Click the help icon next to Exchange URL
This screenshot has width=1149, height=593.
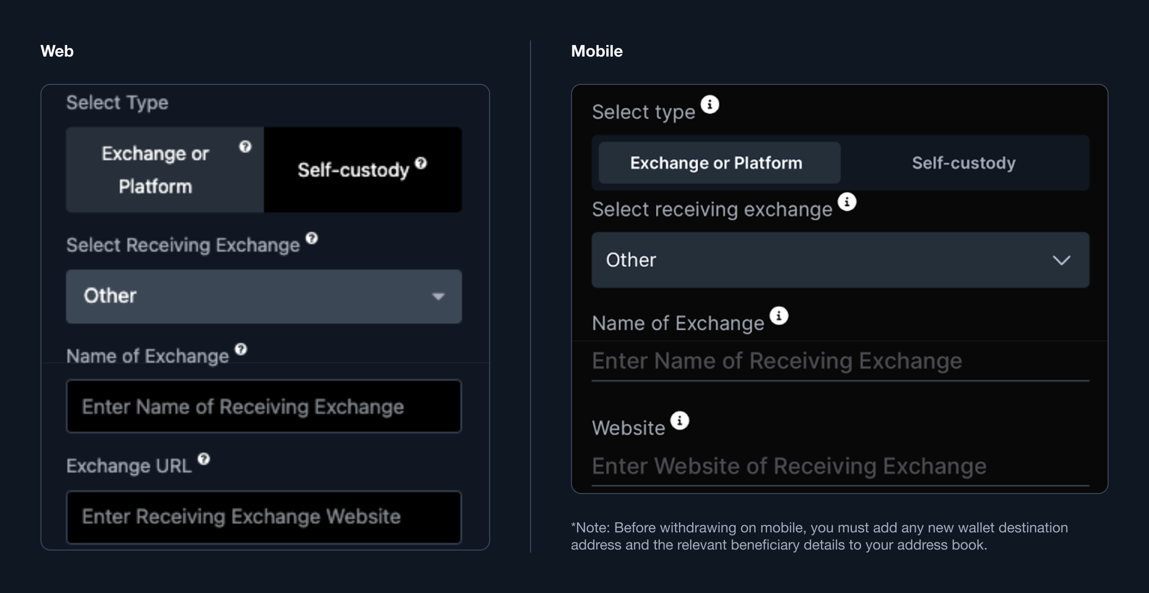click(203, 459)
